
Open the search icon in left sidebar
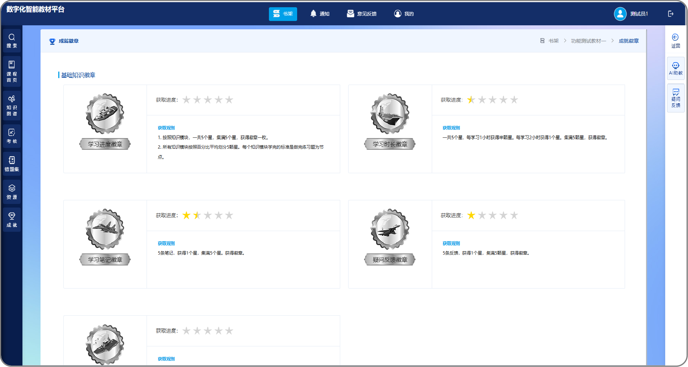pyautogui.click(x=12, y=40)
